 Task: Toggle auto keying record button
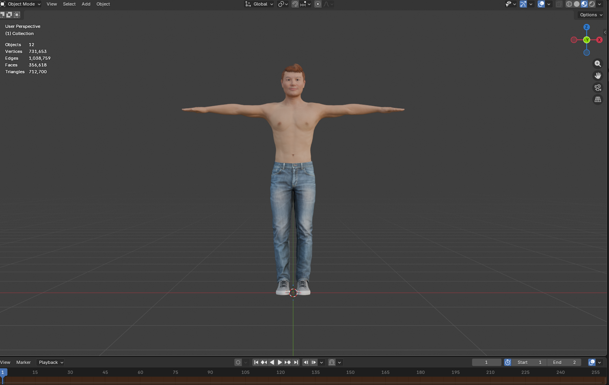[x=238, y=362]
